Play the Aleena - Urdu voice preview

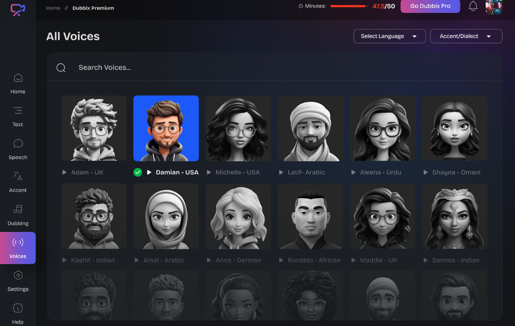coord(354,172)
